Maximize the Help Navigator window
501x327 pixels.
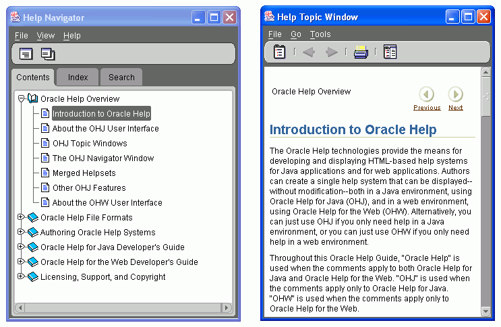point(214,18)
